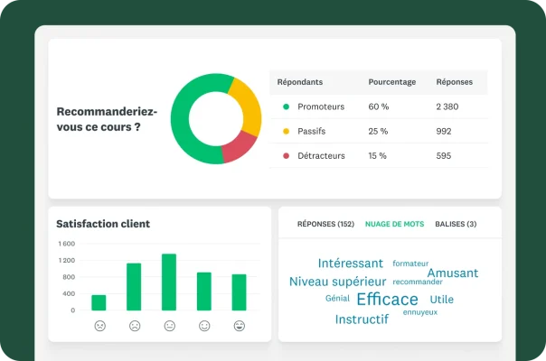The image size is (546, 361).
Task: Click the very dissatisfied angry face emoji
Action: tap(100, 326)
